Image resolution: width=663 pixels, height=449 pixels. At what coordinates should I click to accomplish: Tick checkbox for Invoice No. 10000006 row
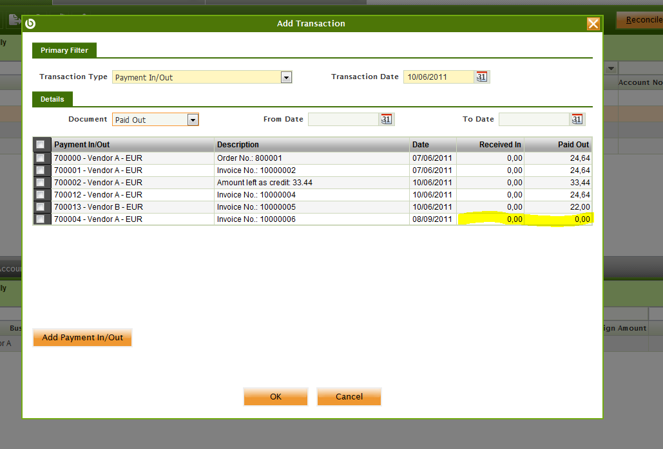pyautogui.click(x=41, y=219)
